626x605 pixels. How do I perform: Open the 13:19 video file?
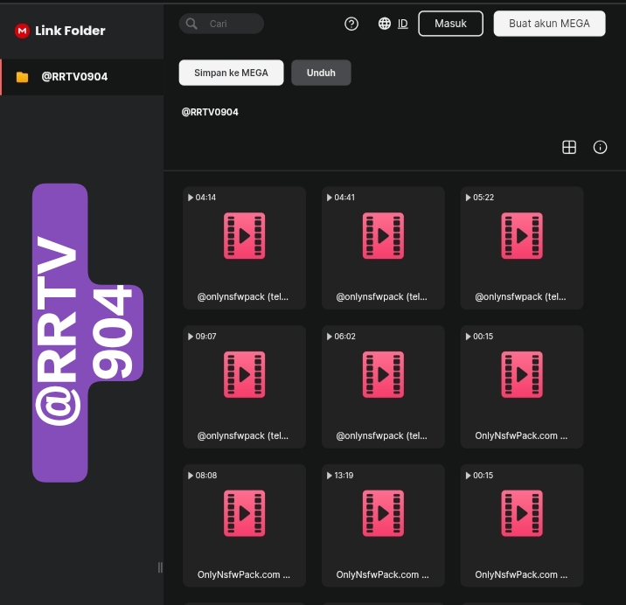coord(383,525)
